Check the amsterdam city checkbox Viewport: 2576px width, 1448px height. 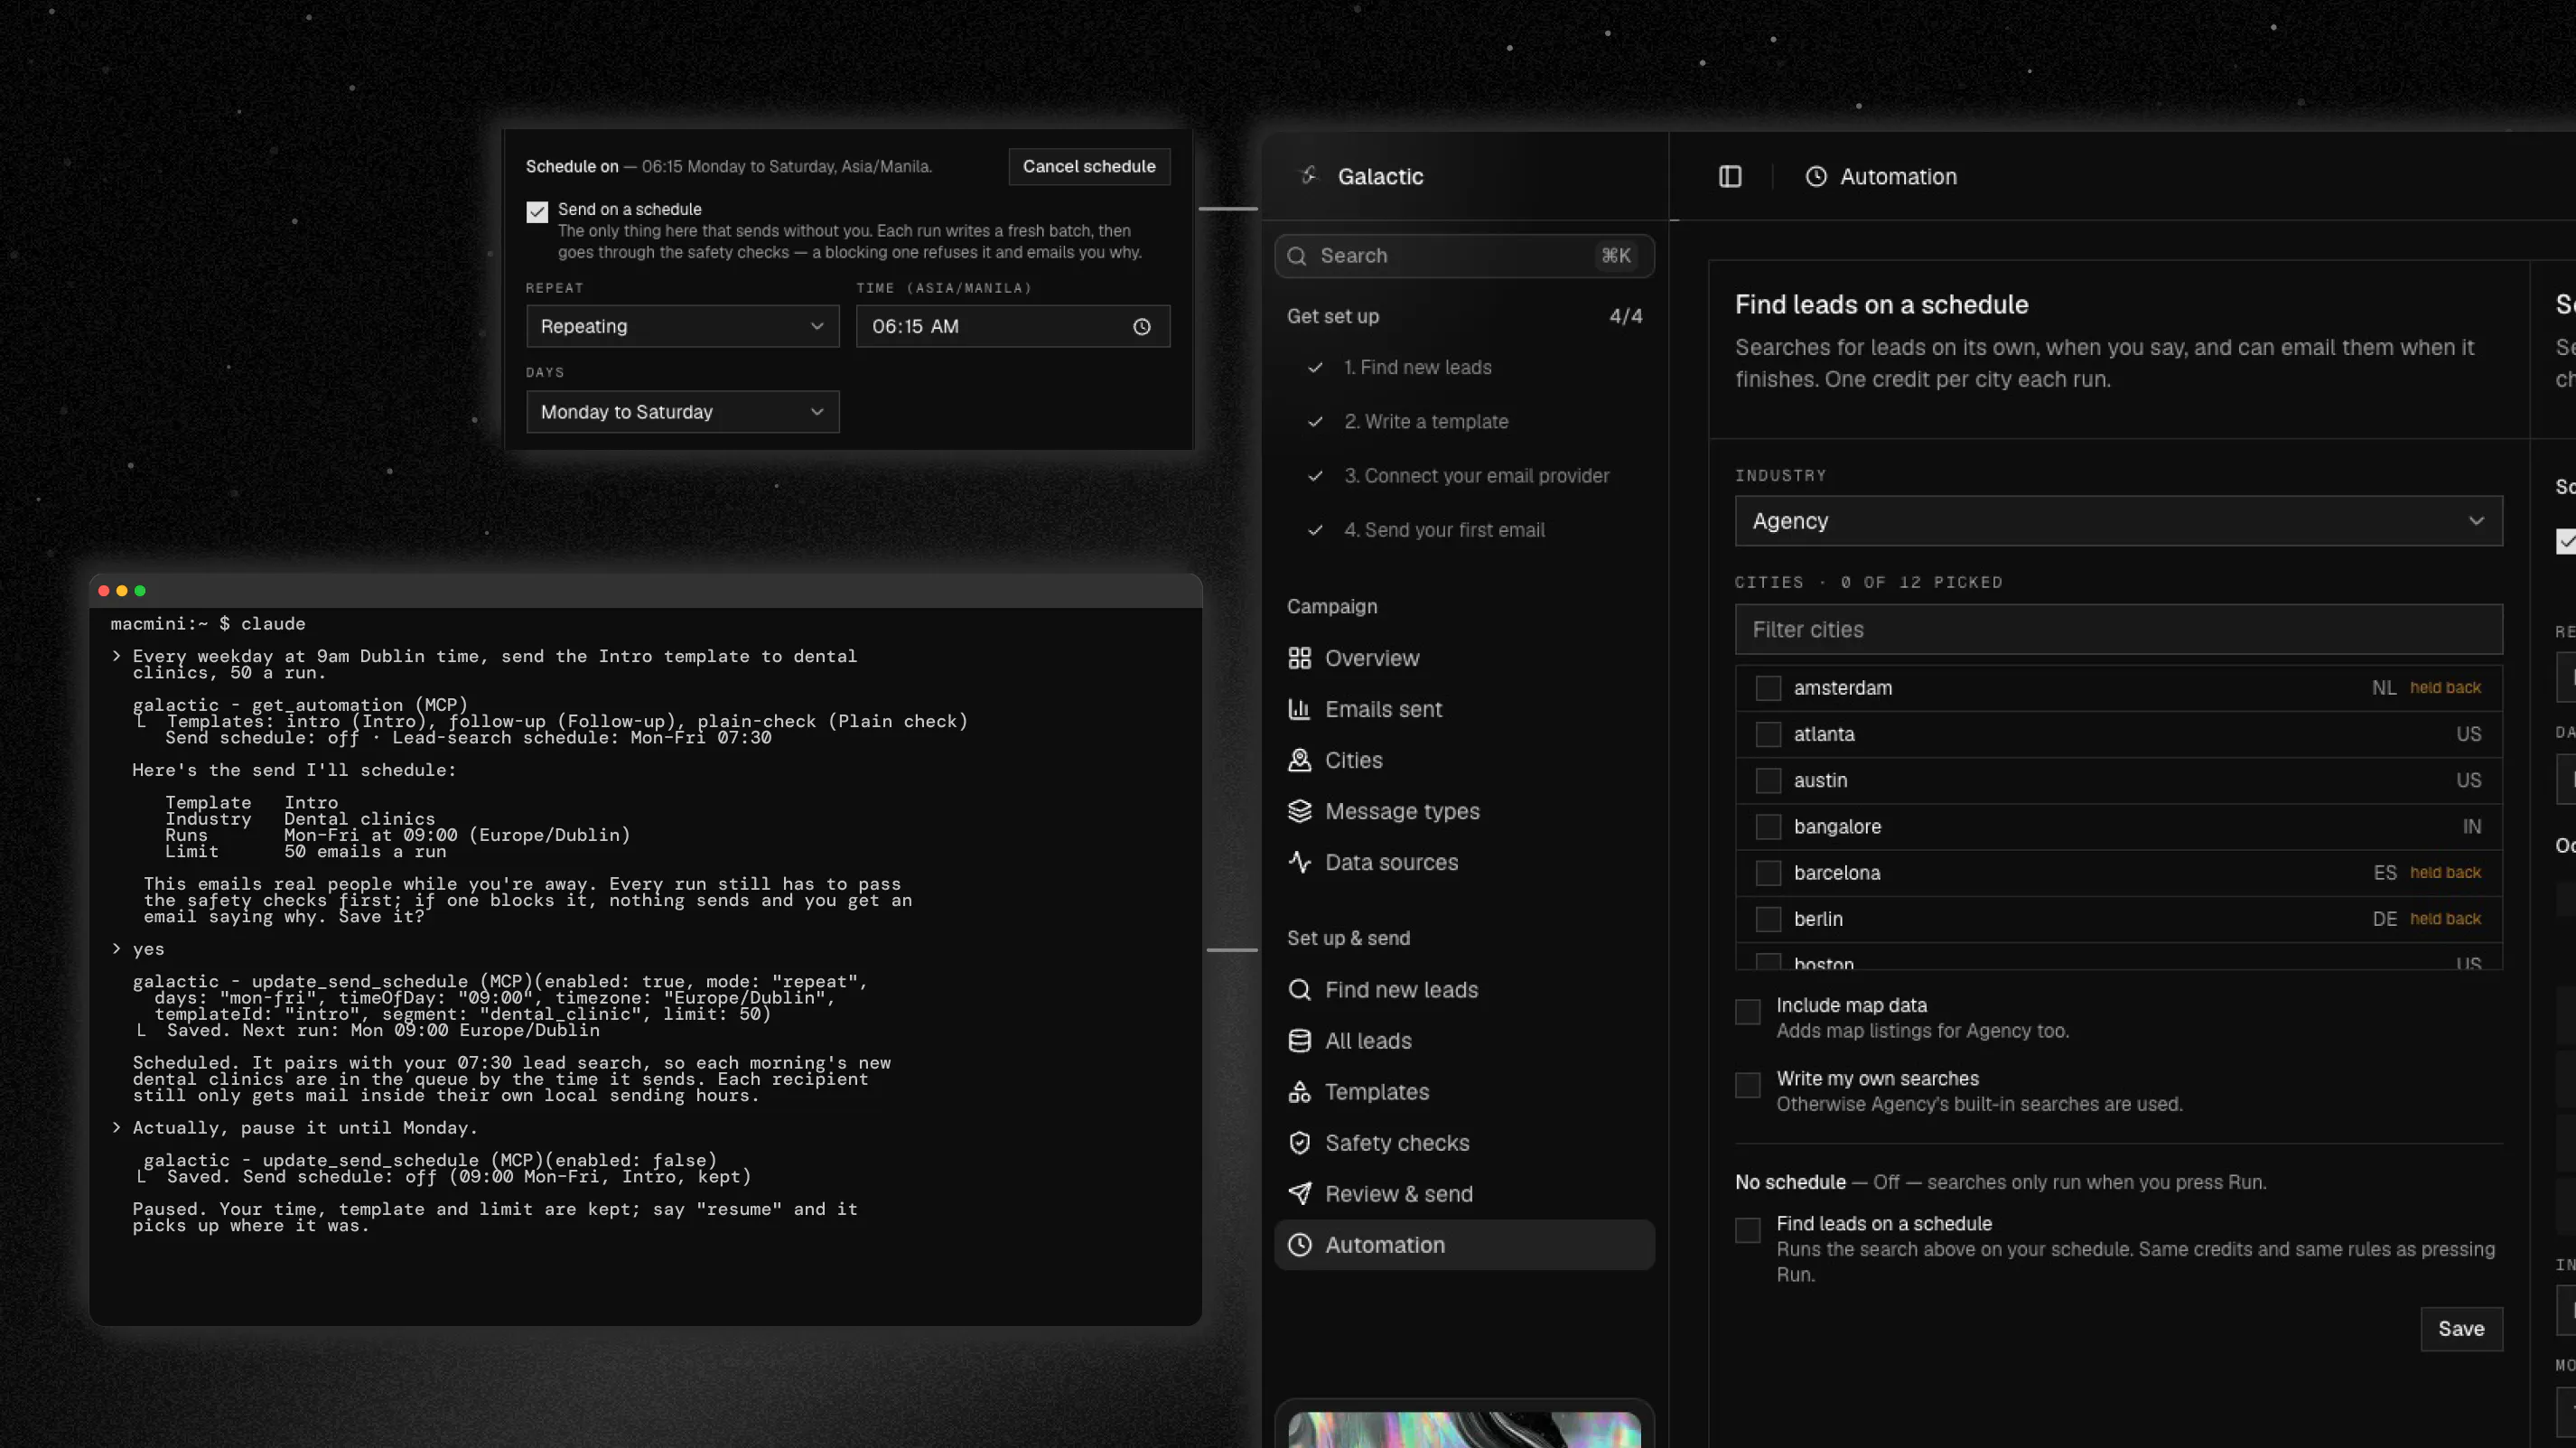click(1768, 688)
